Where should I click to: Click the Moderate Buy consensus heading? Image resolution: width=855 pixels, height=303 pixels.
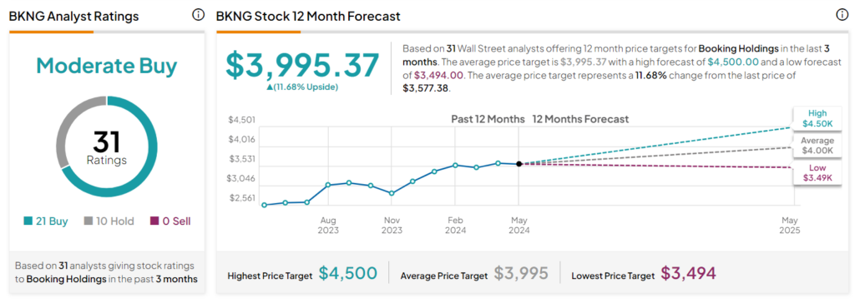pos(107,66)
